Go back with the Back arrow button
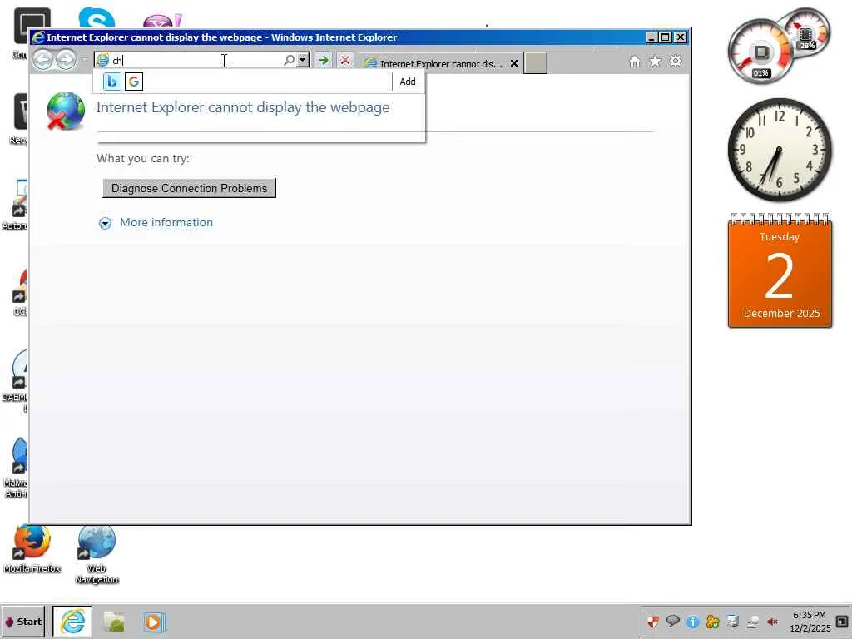This screenshot has width=852, height=639. pyautogui.click(x=43, y=60)
